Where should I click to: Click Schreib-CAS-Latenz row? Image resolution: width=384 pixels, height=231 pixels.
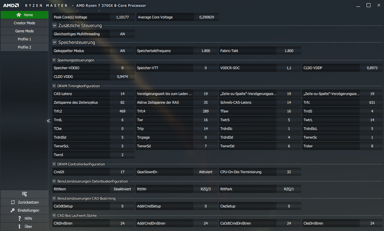click(260, 102)
